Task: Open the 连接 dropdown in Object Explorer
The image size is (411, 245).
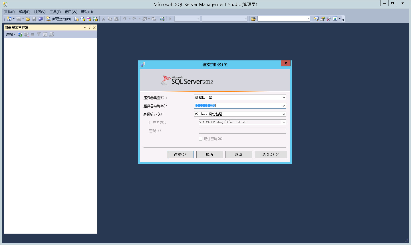Action: click(x=11, y=34)
